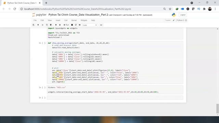The height and width of the screenshot is (123, 219).
Task: Move selected cell down arrow
Action: tap(60, 25)
